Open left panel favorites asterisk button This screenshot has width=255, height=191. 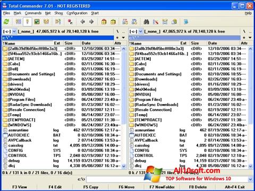click(117, 38)
